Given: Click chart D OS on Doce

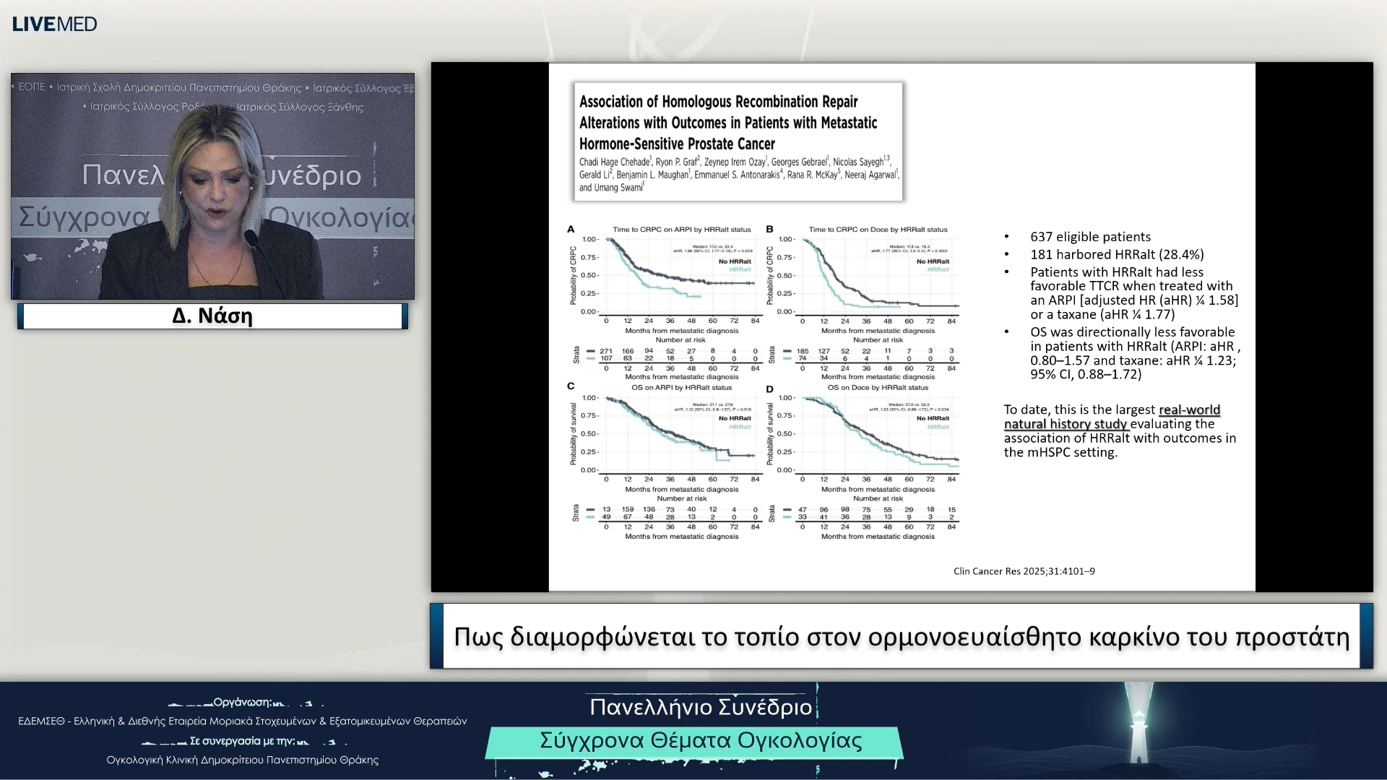Looking at the screenshot, I should pos(877,433).
